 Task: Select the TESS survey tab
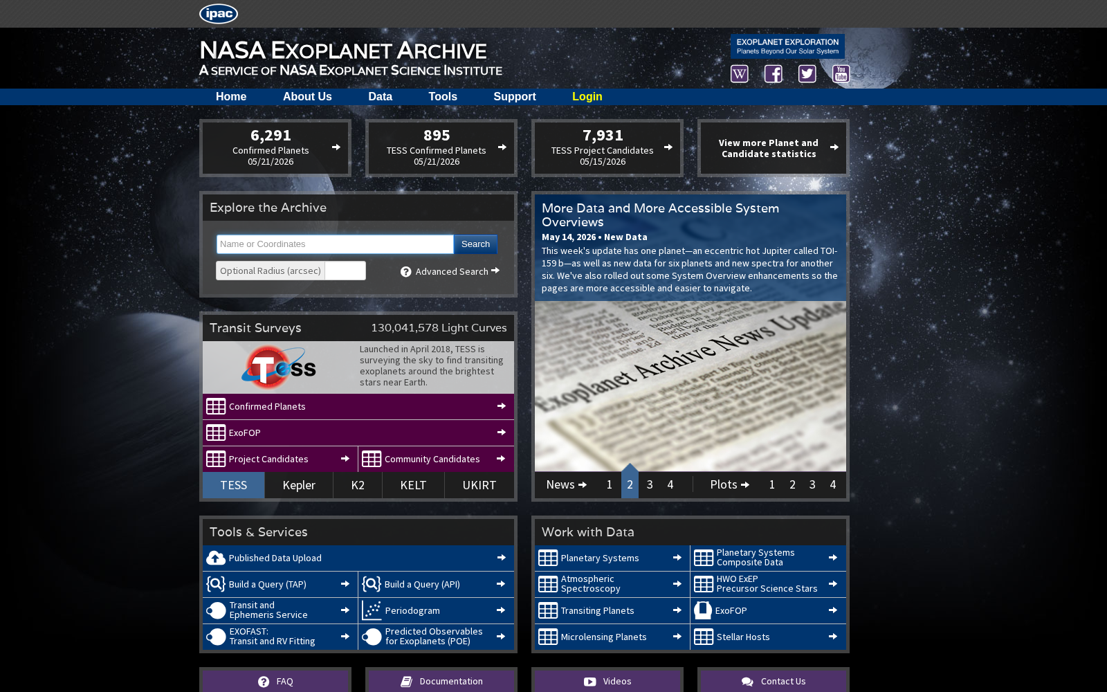(234, 485)
